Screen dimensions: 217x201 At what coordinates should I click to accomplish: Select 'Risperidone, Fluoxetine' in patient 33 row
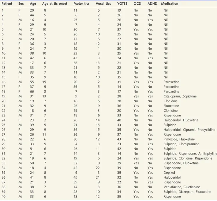(181, 163)
